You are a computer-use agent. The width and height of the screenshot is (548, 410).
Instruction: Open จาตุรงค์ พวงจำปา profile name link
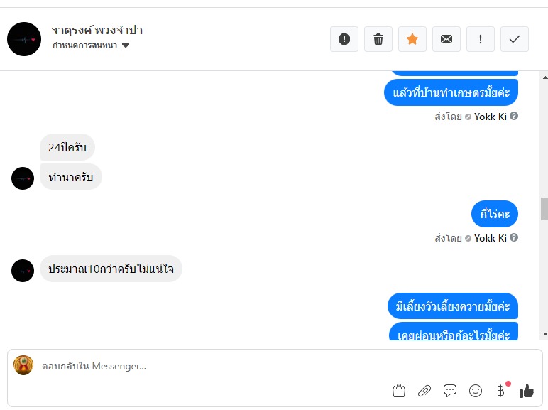coord(97,31)
